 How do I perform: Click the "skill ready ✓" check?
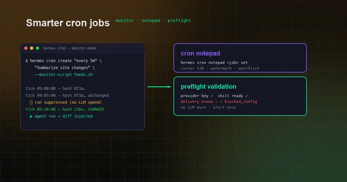[x=233, y=96]
